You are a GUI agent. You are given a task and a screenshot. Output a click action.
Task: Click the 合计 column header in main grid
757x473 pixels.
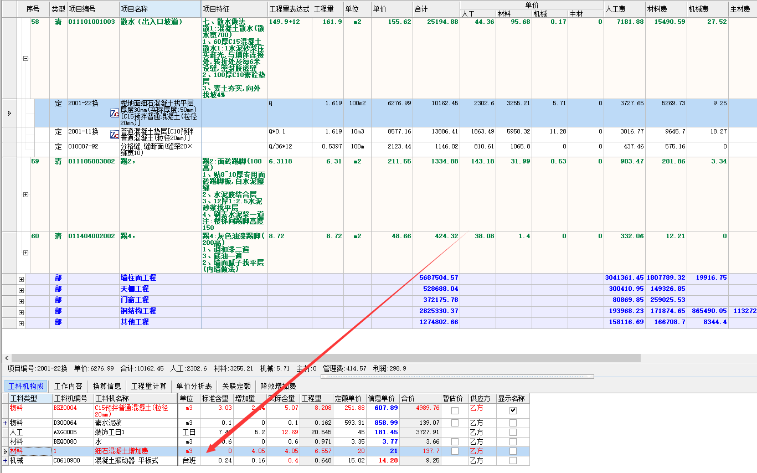click(x=436, y=9)
